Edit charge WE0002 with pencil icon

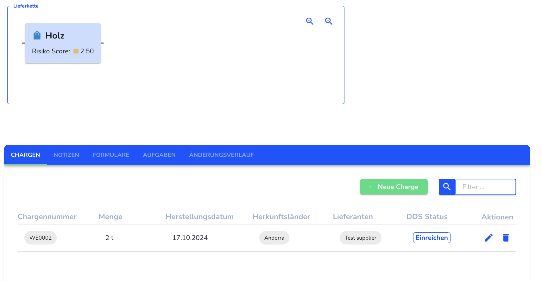pyautogui.click(x=489, y=238)
